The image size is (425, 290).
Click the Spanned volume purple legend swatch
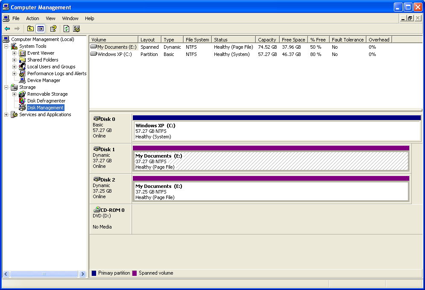click(135, 273)
